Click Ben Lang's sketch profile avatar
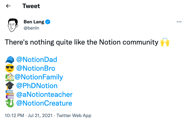Screen dimensions: 184x123 [13, 25]
